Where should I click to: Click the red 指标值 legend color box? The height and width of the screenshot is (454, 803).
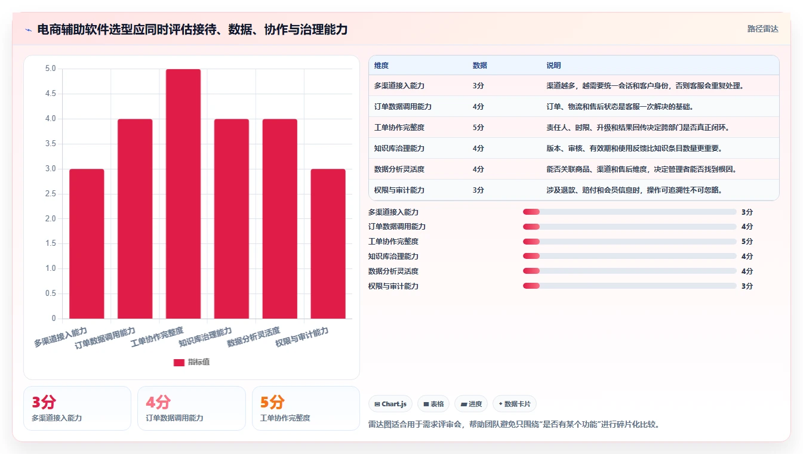[179, 362]
